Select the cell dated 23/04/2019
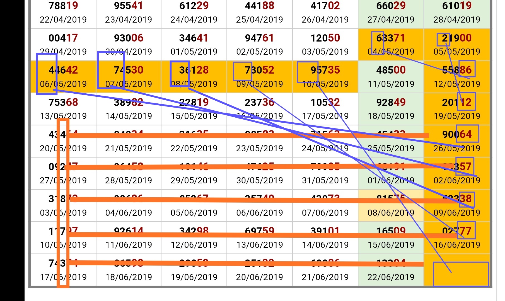Viewport: 505px width, 301px height. 129,13
